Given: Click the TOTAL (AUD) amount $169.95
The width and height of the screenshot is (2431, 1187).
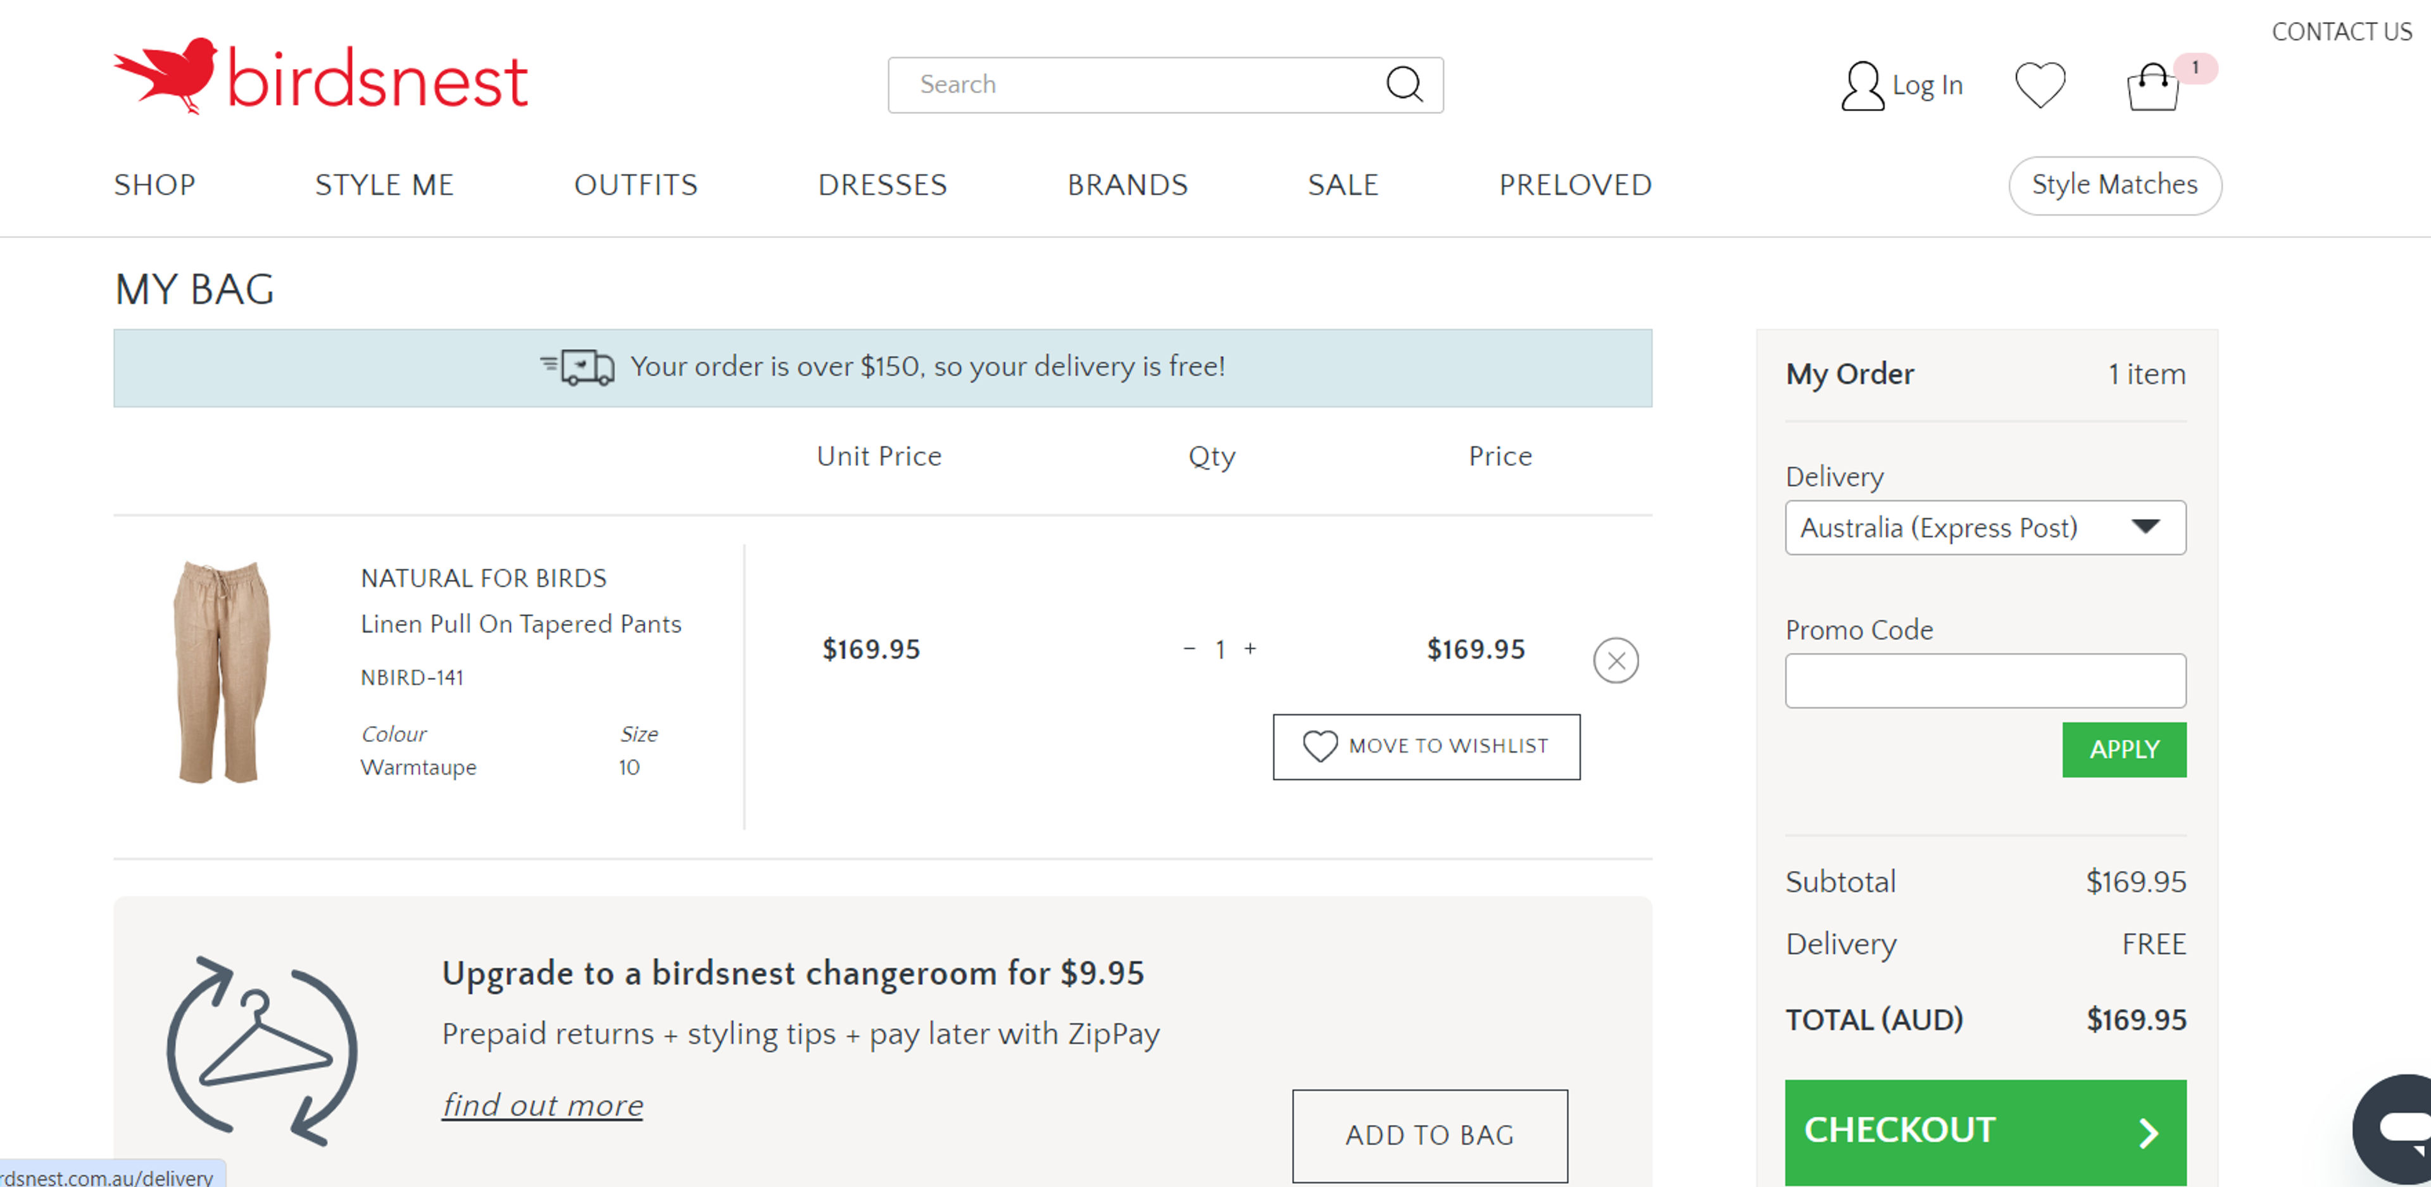Looking at the screenshot, I should point(2135,1020).
